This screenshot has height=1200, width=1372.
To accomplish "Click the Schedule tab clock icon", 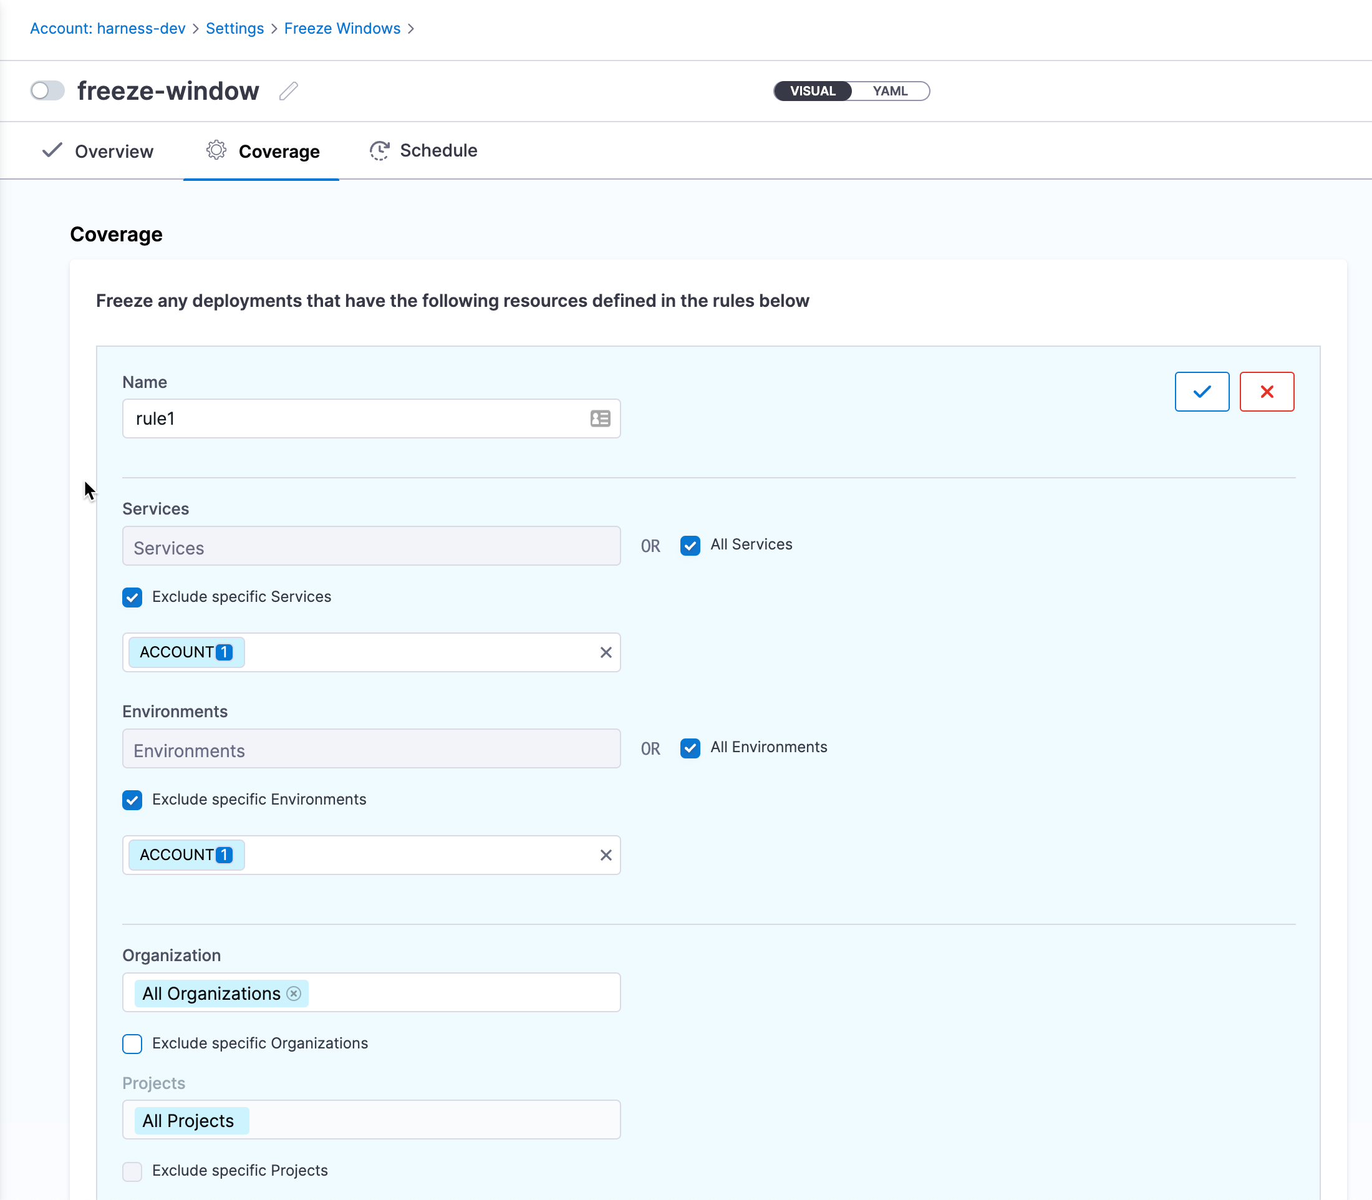I will pyautogui.click(x=379, y=151).
